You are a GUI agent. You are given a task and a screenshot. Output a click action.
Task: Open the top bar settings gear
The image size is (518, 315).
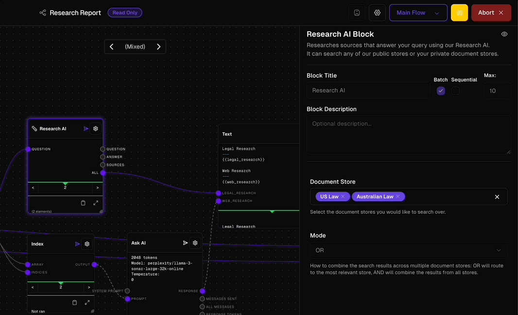pos(377,12)
